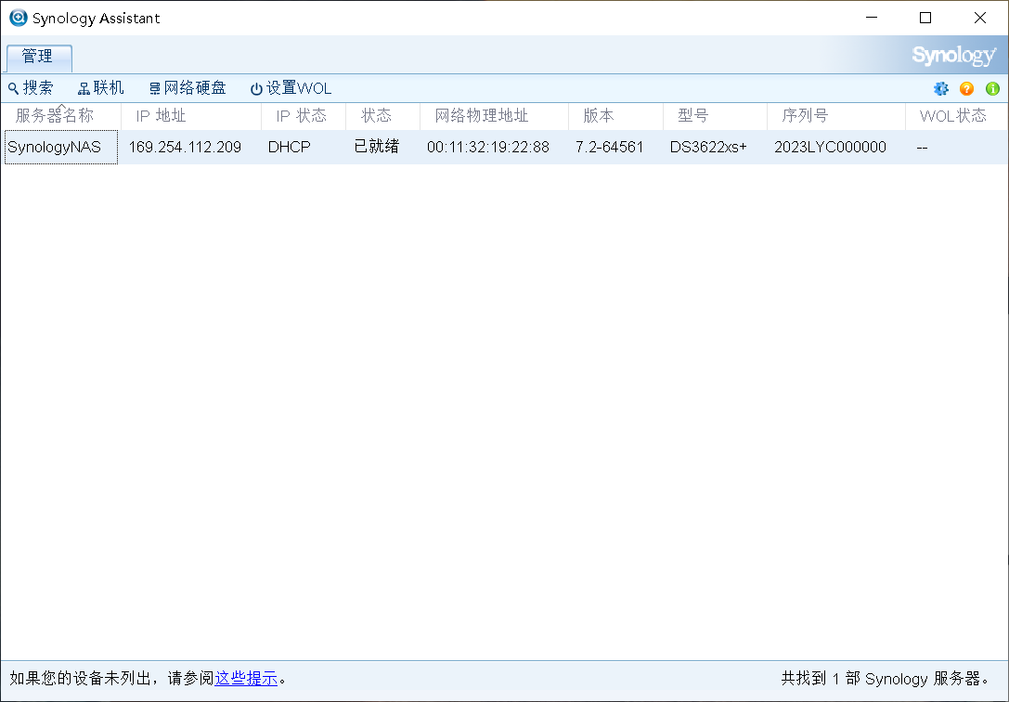This screenshot has width=1009, height=702.
Task: Click the 搜索 search toolbar button
Action: click(x=31, y=88)
